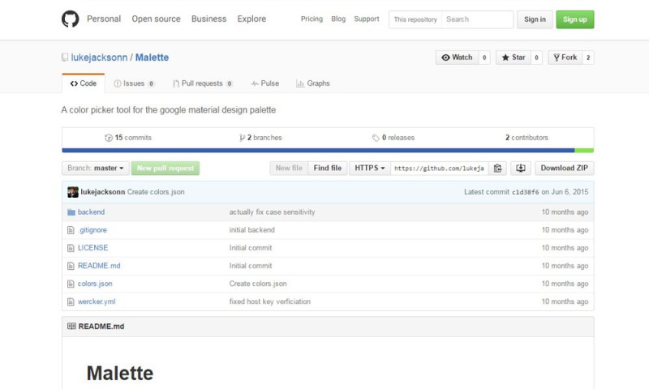This screenshot has height=389, width=649.
Task: Star the Malette repository
Action: click(513, 58)
